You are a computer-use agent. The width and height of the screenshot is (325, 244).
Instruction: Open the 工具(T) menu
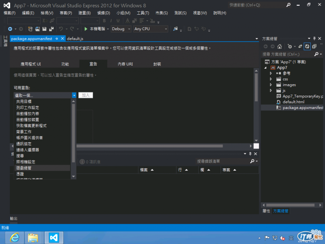(x=143, y=13)
